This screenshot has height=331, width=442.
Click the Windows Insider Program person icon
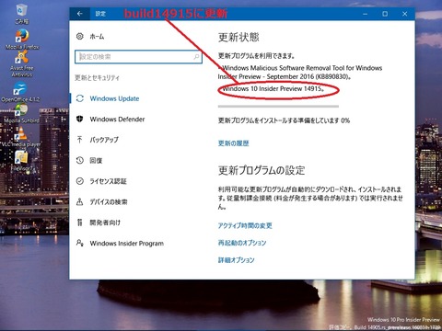(x=80, y=243)
